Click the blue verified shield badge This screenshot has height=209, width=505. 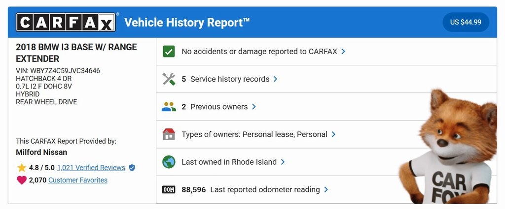pyautogui.click(x=132, y=168)
